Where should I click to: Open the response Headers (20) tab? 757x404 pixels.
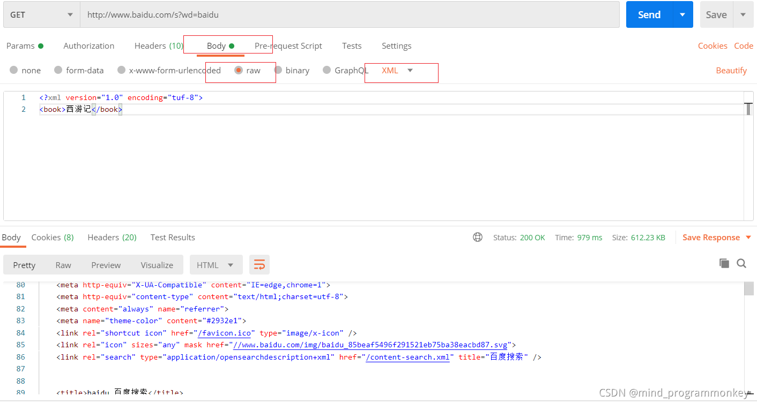(112, 237)
